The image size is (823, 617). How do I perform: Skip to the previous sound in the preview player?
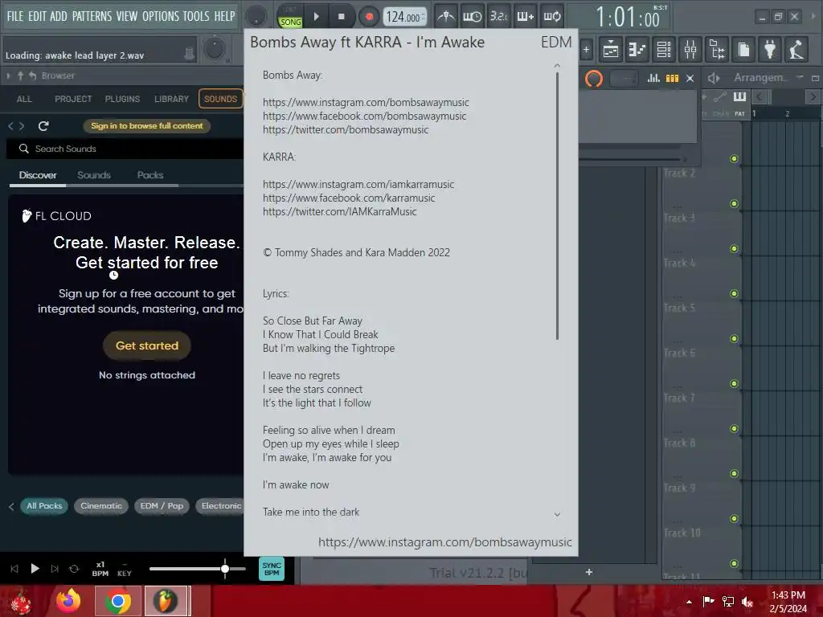pyautogui.click(x=14, y=569)
